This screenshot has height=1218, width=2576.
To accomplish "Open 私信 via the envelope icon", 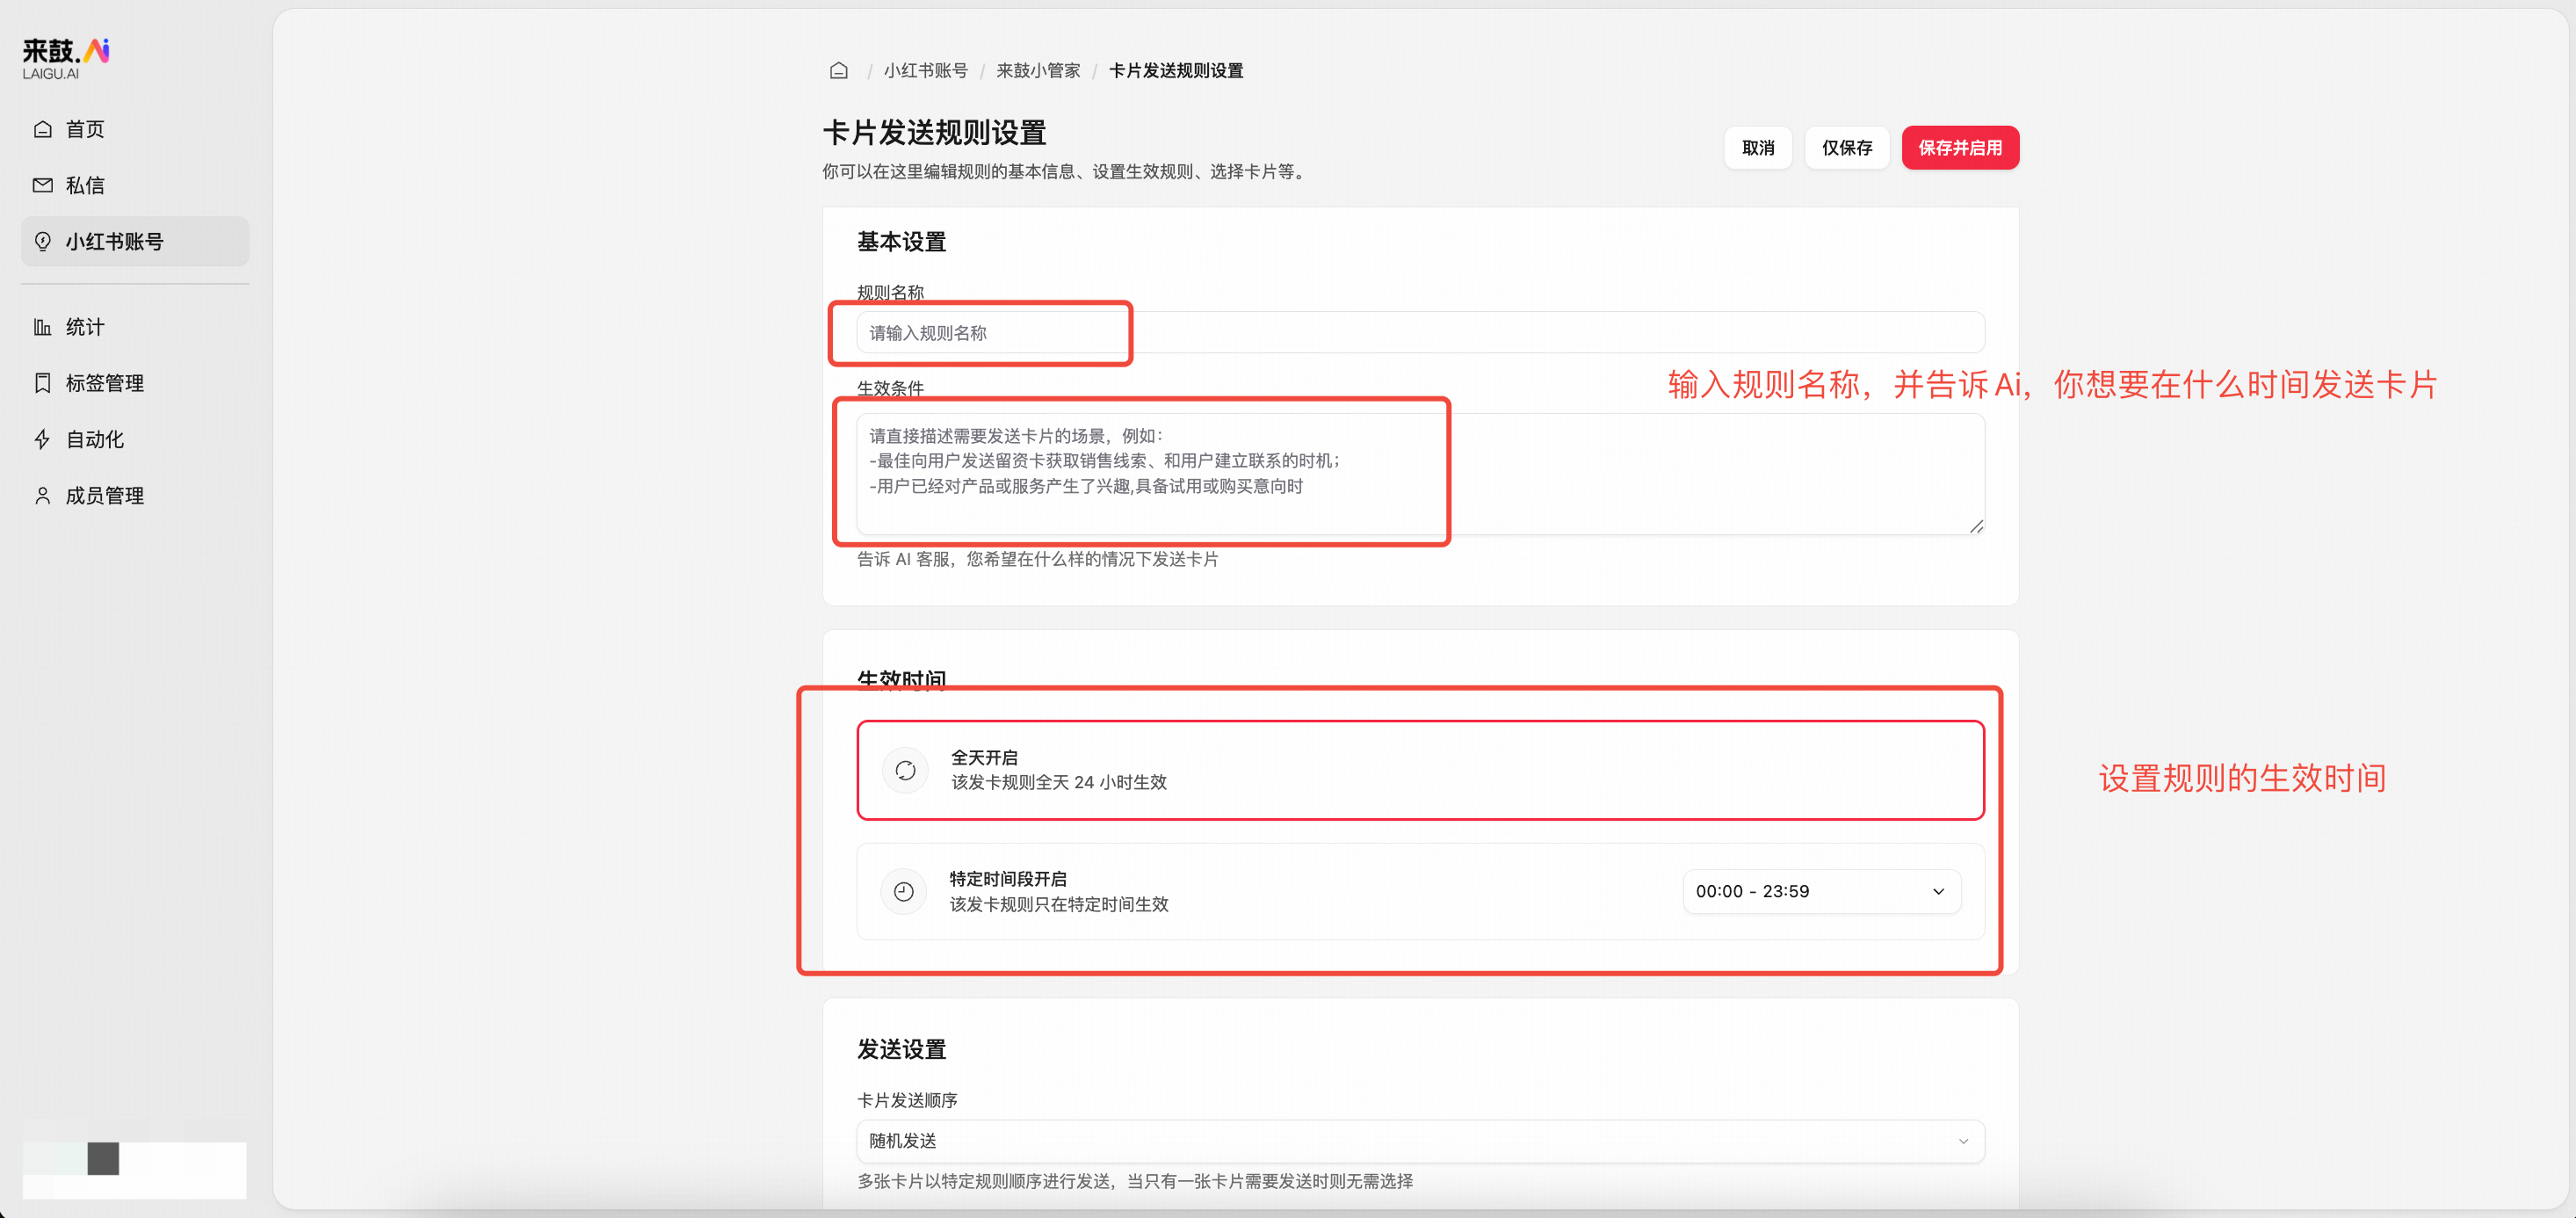I will pos(42,185).
